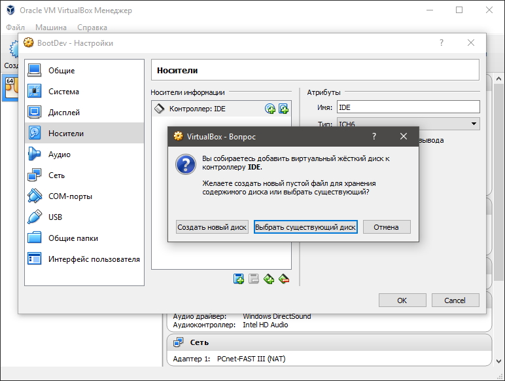The width and height of the screenshot is (505, 381).
Task: Open the Общие папки folder icon
Action: click(x=34, y=238)
